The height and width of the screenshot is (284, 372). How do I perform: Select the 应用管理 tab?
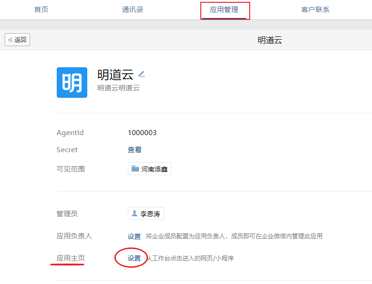[x=224, y=10]
